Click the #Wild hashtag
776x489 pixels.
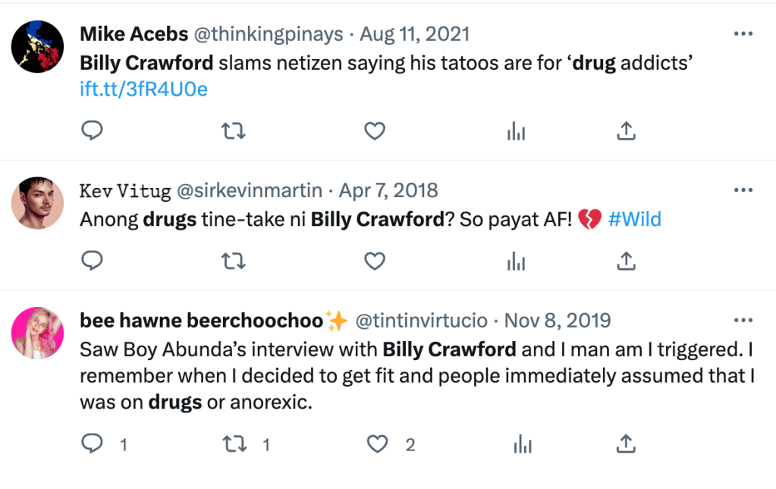[635, 220]
